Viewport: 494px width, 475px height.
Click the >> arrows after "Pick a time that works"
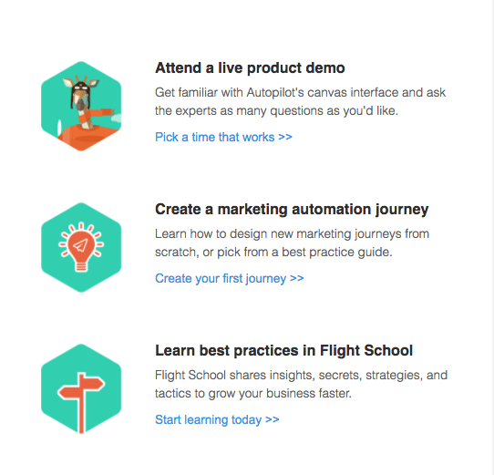[x=285, y=137]
